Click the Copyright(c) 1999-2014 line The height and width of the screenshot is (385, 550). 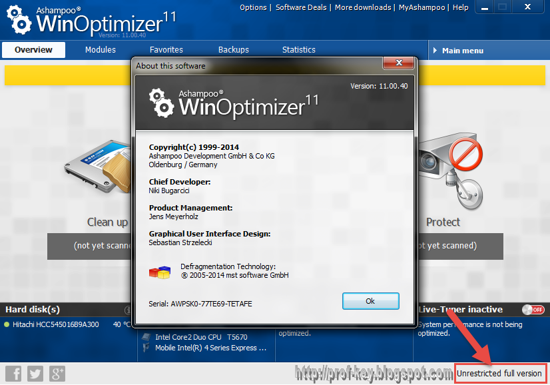[x=194, y=147]
